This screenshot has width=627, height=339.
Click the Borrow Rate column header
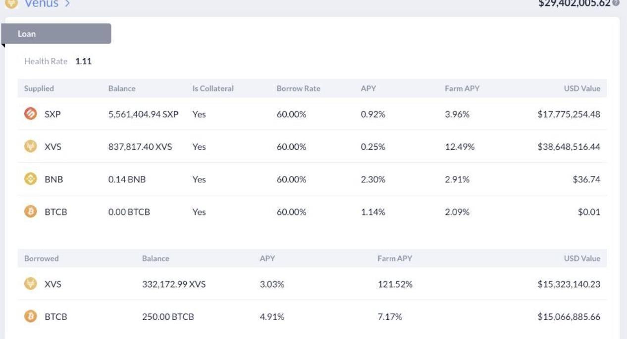pyautogui.click(x=299, y=88)
